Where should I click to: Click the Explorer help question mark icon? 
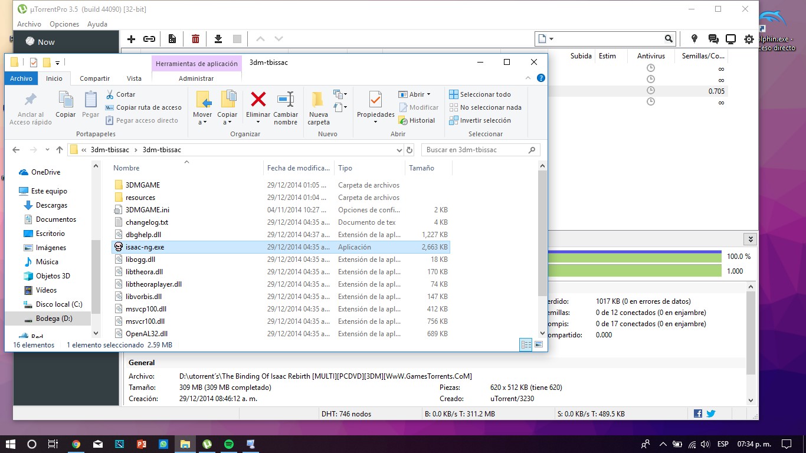pos(541,78)
